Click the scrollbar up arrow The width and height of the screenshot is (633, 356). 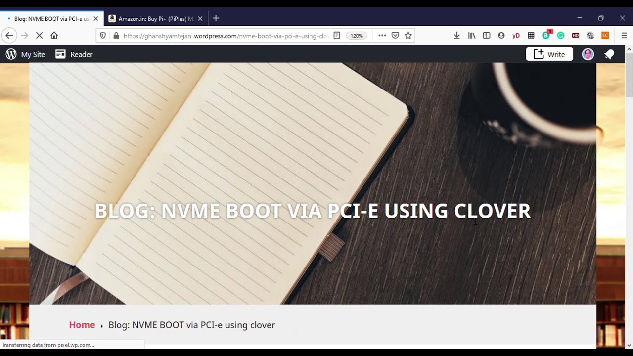(x=629, y=49)
